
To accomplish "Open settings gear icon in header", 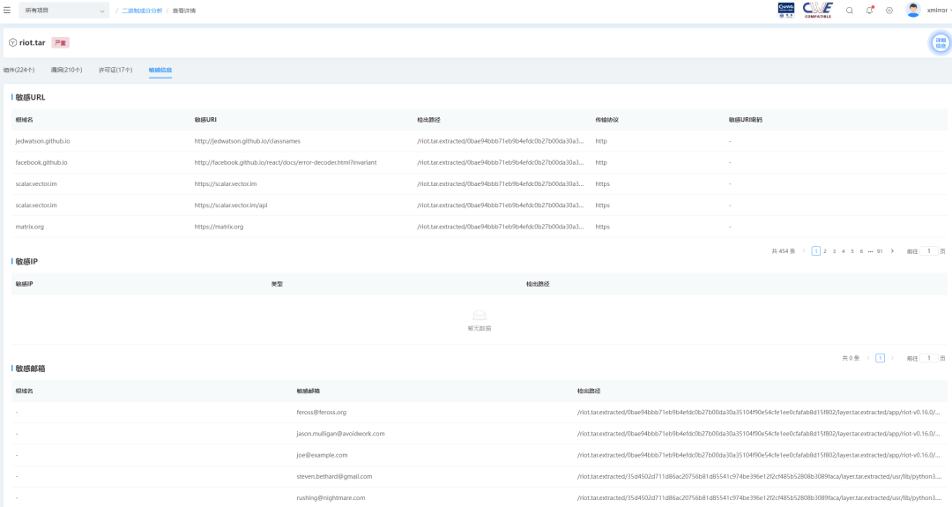I will (889, 11).
